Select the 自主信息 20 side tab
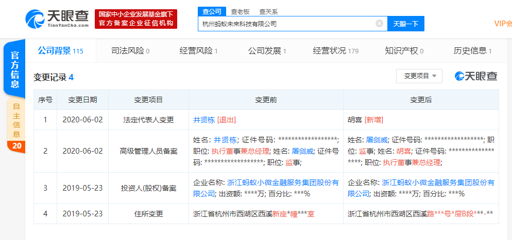Viewport: 512px width, 240px height. (16, 125)
